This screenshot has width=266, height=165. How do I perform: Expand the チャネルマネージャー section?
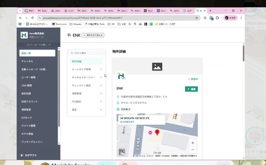pos(86,78)
